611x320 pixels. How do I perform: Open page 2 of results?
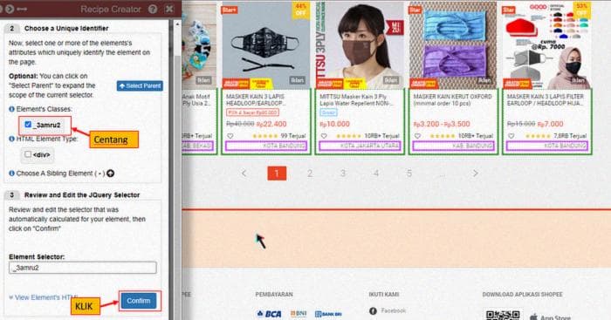coord(310,174)
